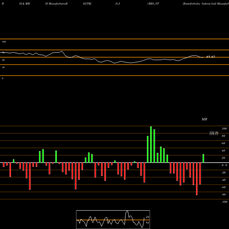Click the '(5,5' parameter text in header

click(118, 4)
